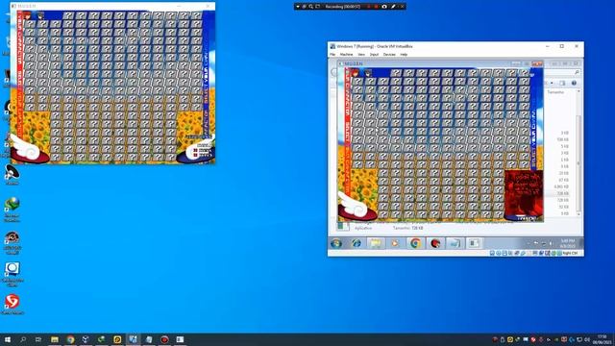Open Task View on the host taskbar
Image resolution: width=615 pixels, height=346 pixels.
[x=38, y=339]
